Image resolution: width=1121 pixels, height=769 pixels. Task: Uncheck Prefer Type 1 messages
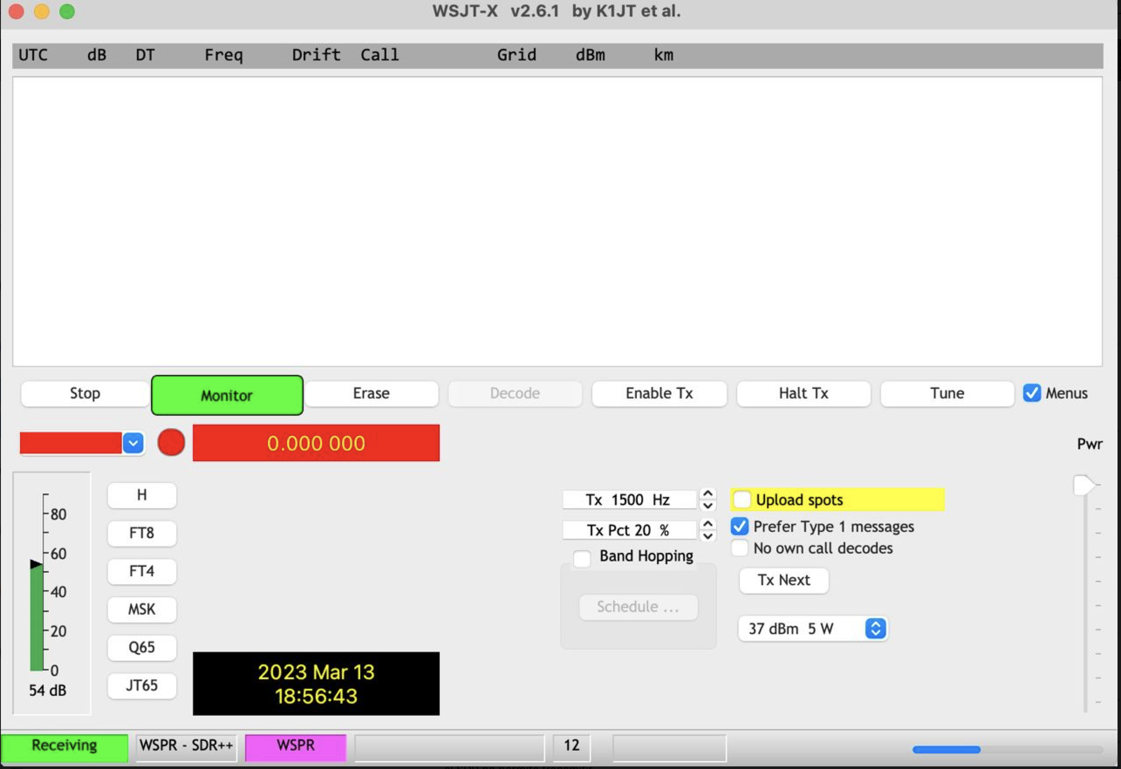[x=739, y=526]
